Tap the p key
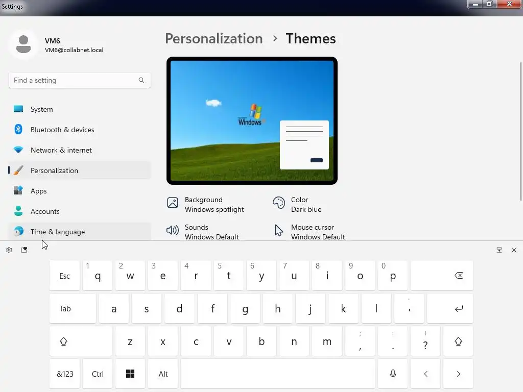 click(393, 276)
